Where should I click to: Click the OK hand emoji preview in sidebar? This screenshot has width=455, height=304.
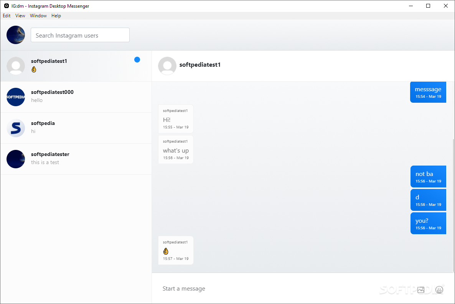coord(34,69)
